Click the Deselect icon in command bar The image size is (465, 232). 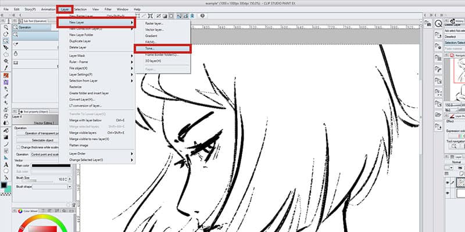click(x=159, y=16)
